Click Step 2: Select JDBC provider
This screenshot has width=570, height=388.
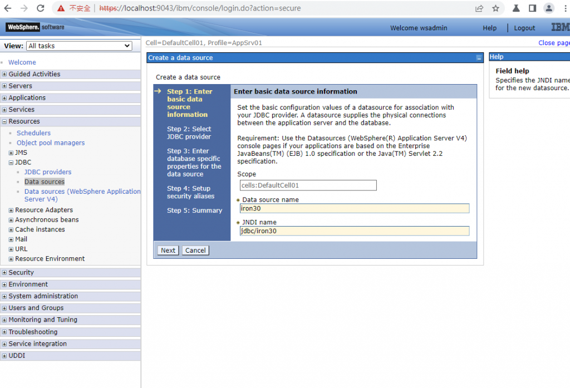tap(189, 132)
